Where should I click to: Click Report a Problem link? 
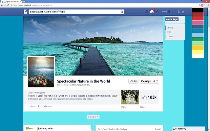point(45,106)
